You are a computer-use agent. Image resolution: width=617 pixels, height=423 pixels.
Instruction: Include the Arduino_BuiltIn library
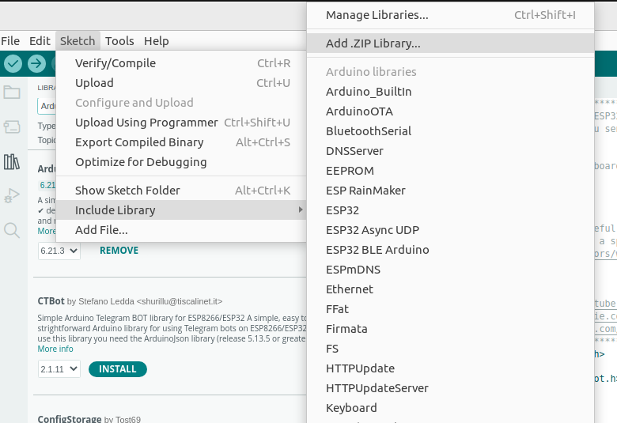(451, 91)
